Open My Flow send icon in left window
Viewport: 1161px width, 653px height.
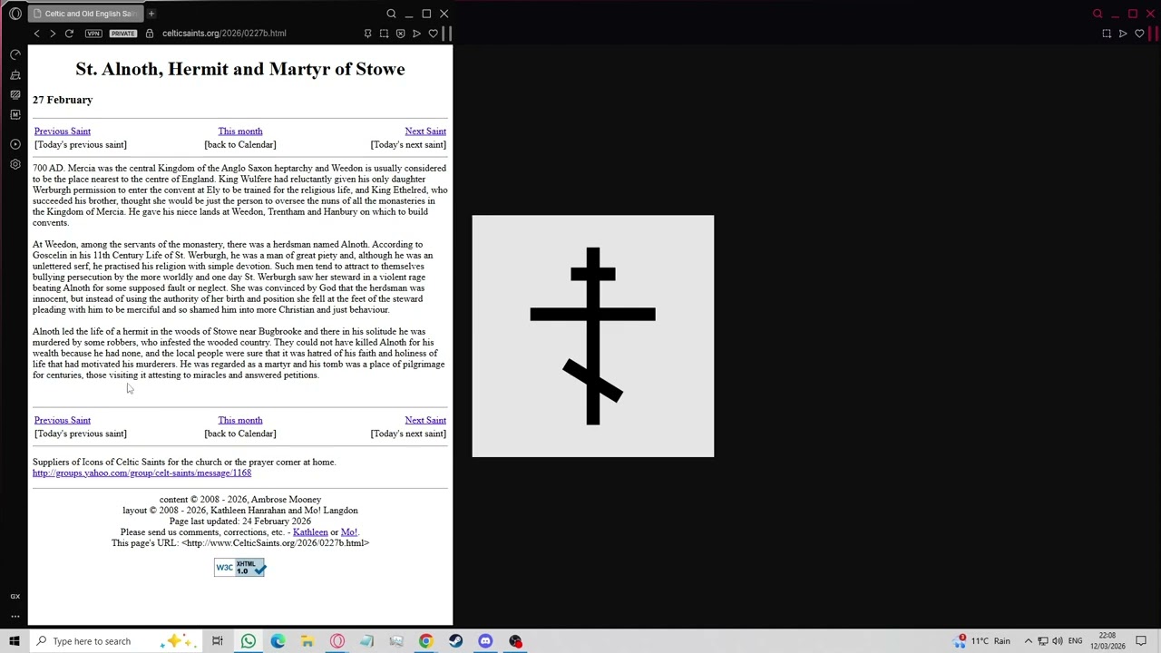pos(416,34)
